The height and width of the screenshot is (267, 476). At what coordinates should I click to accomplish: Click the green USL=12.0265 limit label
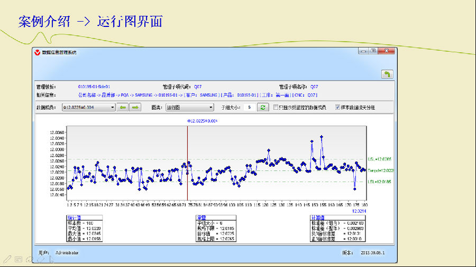coord(381,159)
